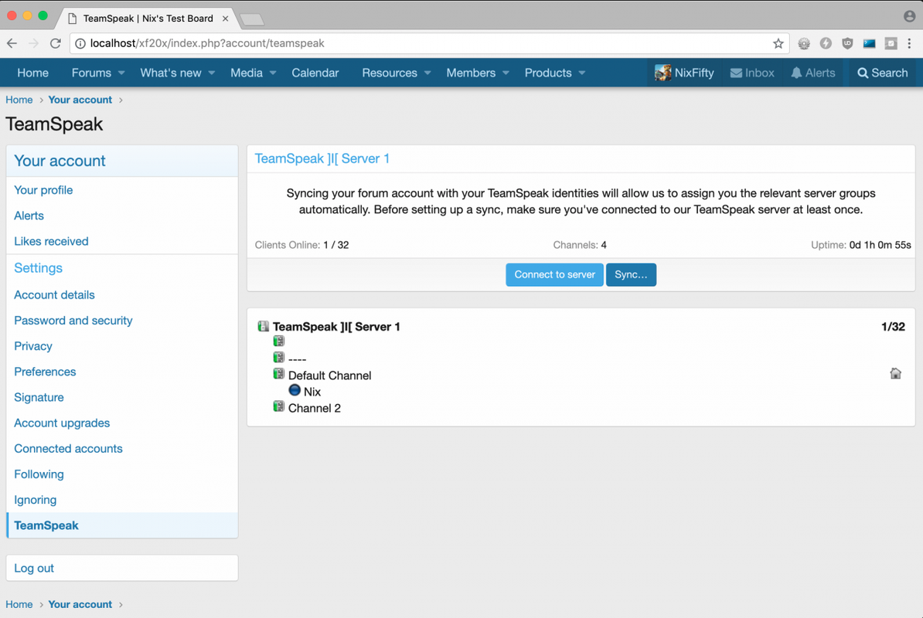Open Preferences in sidebar
Image resolution: width=923 pixels, height=618 pixels.
pyautogui.click(x=45, y=372)
